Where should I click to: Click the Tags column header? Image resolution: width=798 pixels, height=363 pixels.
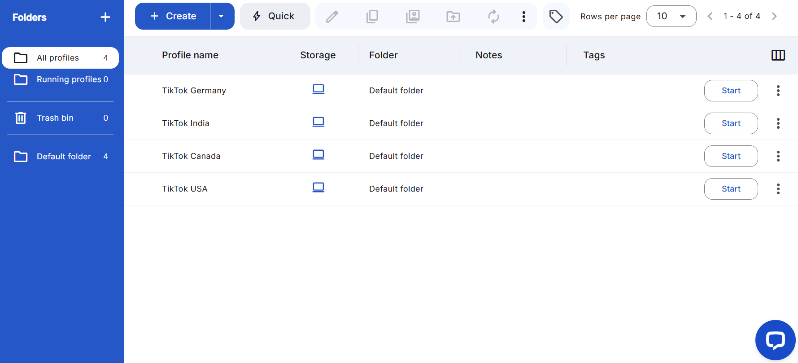click(x=594, y=55)
